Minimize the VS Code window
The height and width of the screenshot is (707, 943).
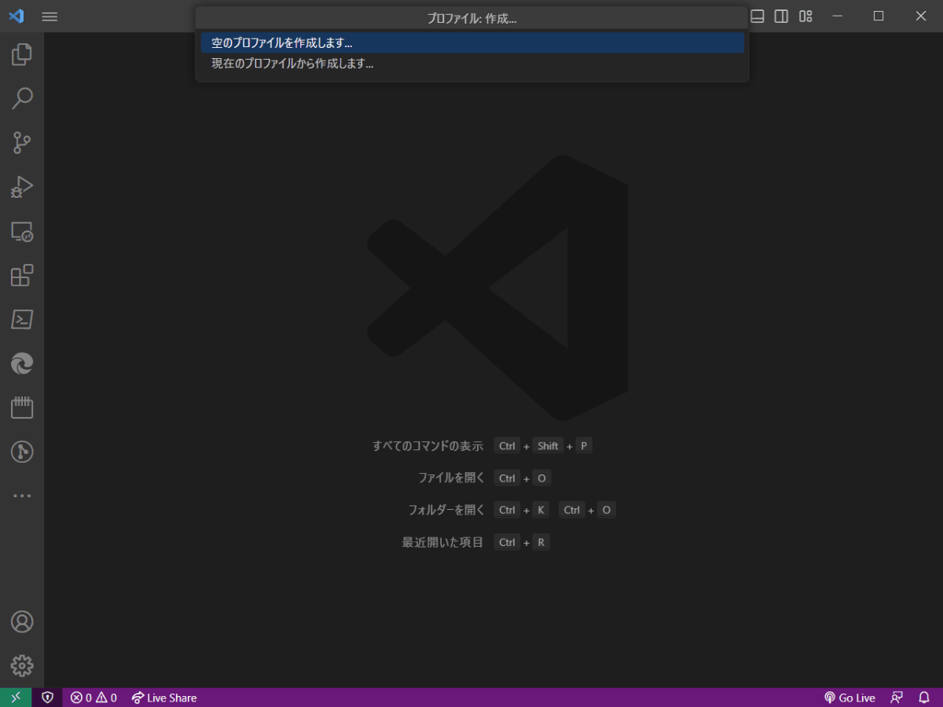tap(838, 16)
